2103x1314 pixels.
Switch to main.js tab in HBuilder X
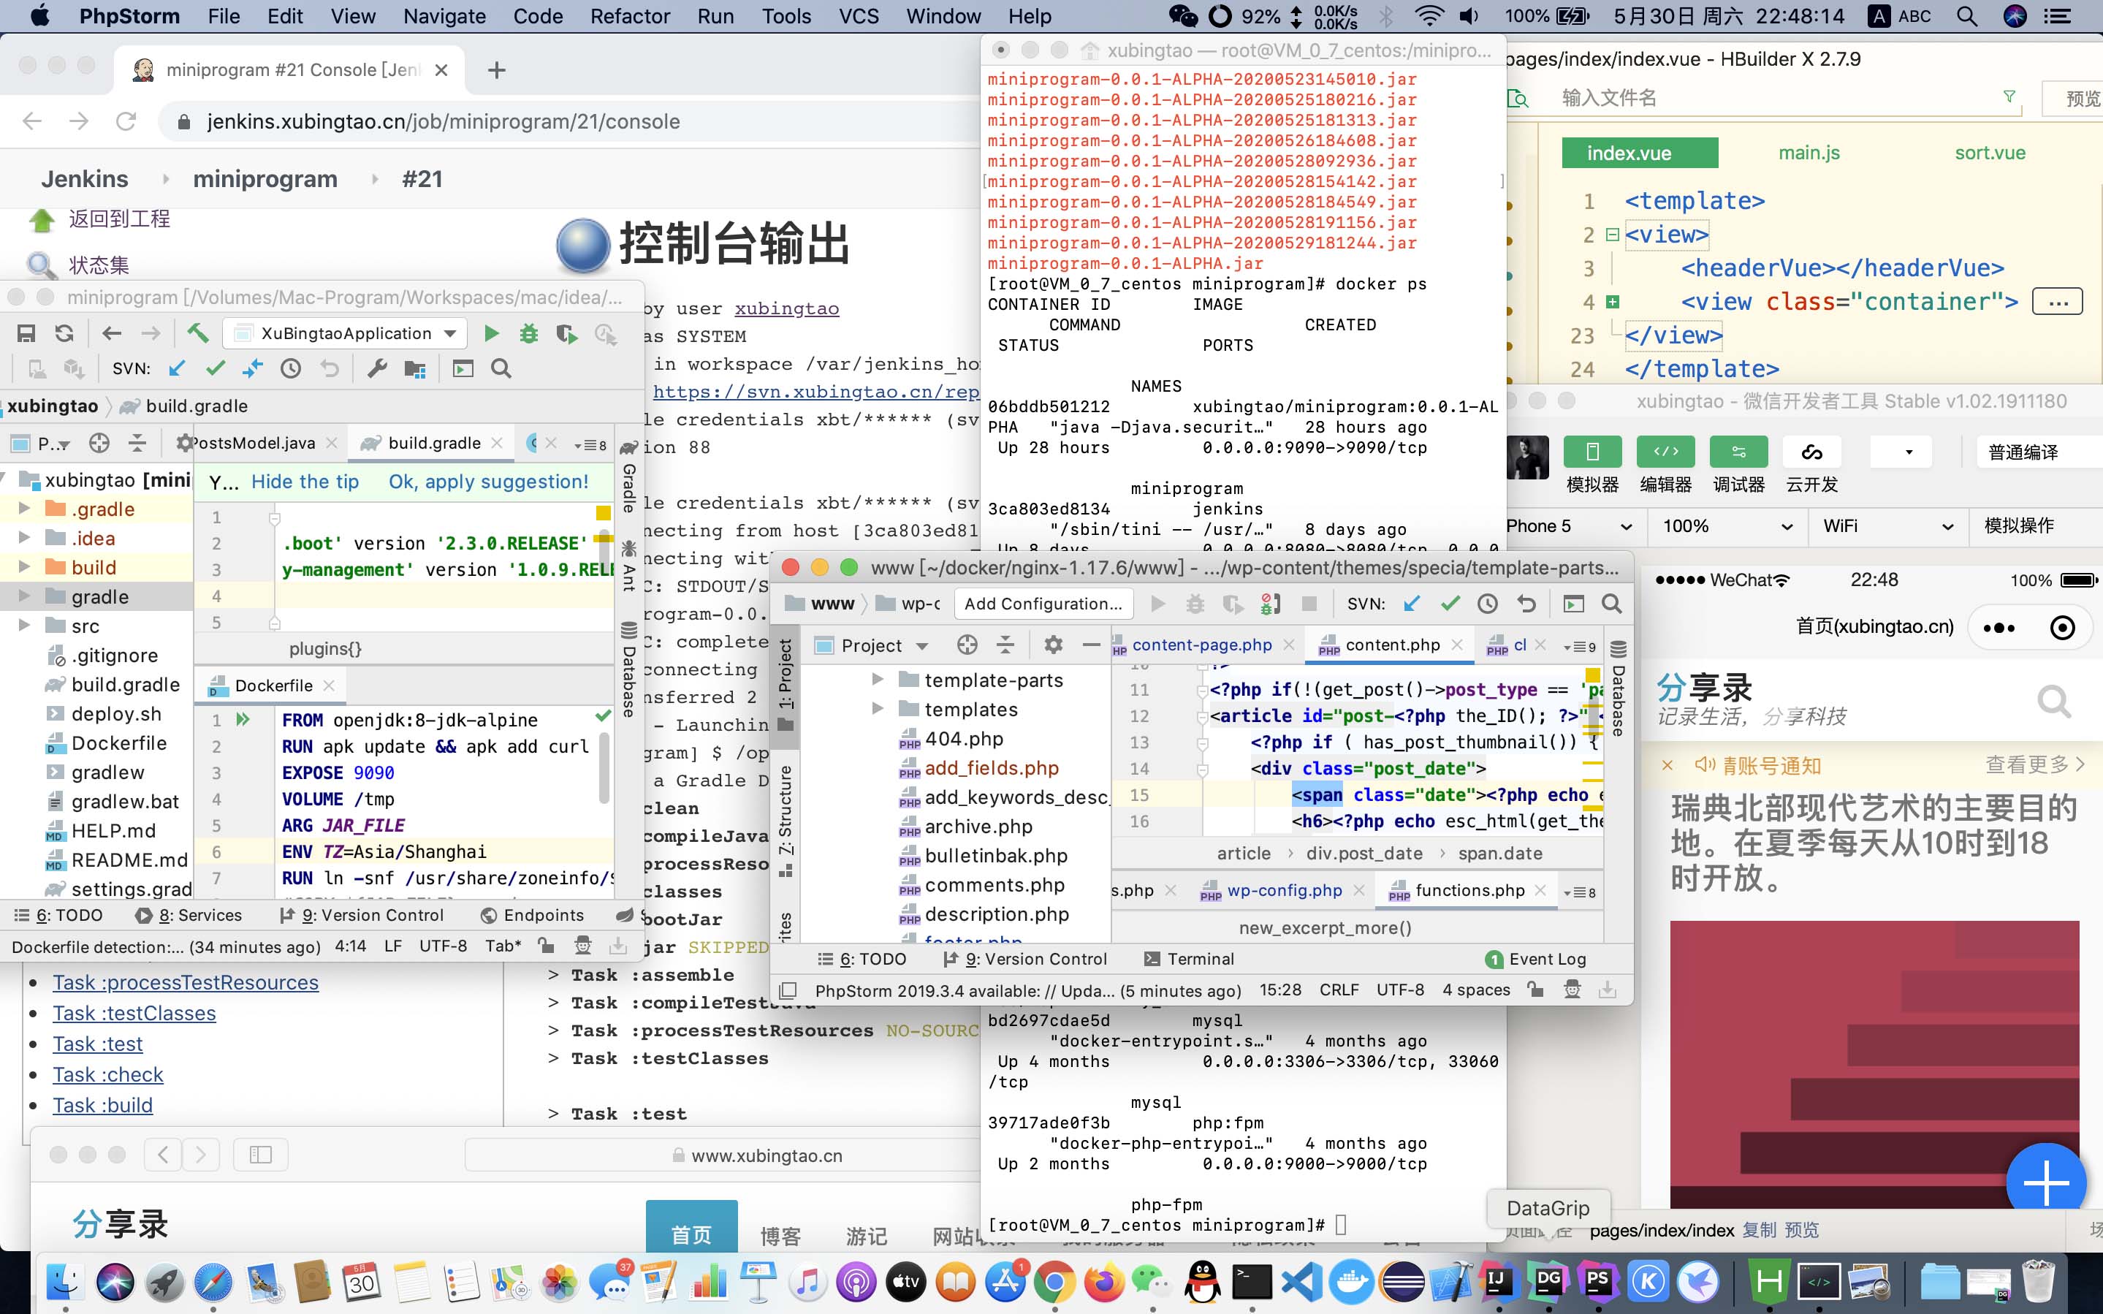1809,153
